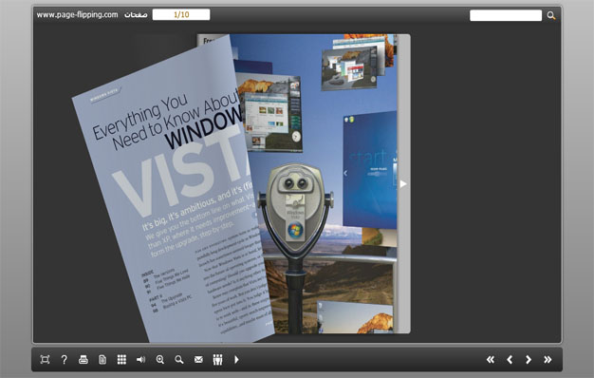The height and width of the screenshot is (378, 594).
Task: Click the search magnifier icon at top right
Action: coord(551,15)
